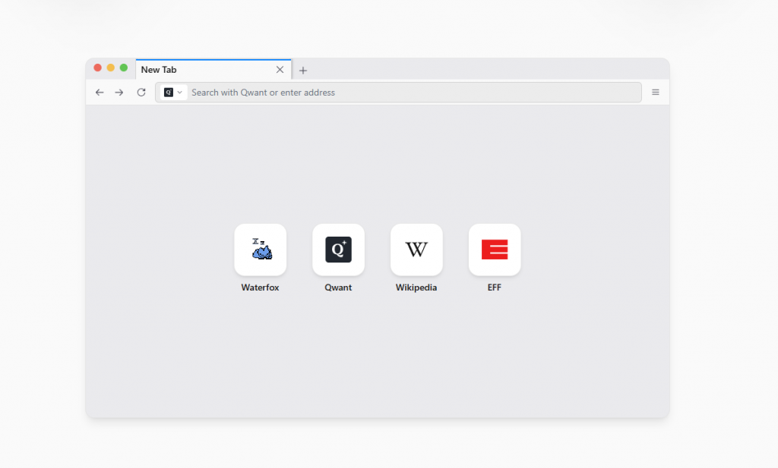This screenshot has width=778, height=468.
Task: Click the EFF label text
Action: tap(494, 287)
